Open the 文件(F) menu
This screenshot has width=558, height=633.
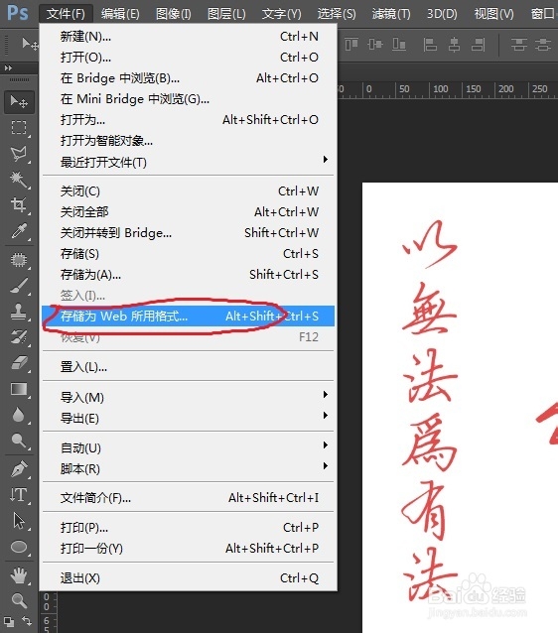66,14
